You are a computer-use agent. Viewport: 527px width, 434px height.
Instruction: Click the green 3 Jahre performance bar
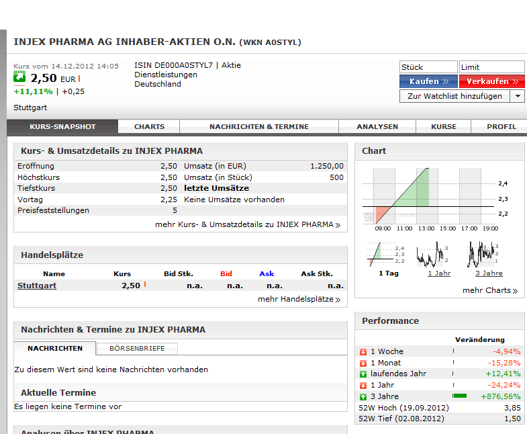pos(459,396)
